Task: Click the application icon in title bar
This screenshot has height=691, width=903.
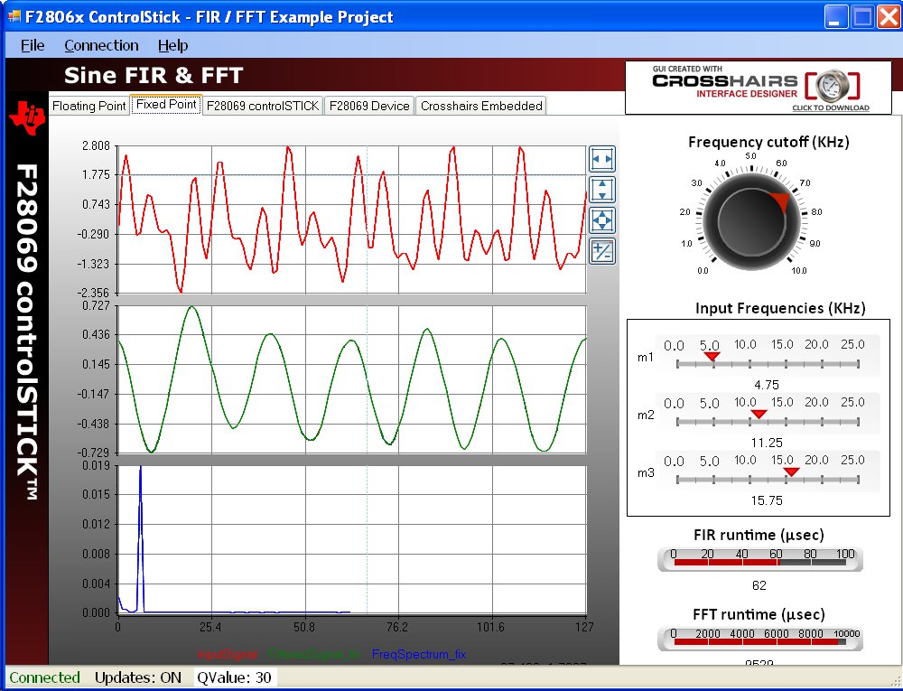Action: tap(14, 16)
